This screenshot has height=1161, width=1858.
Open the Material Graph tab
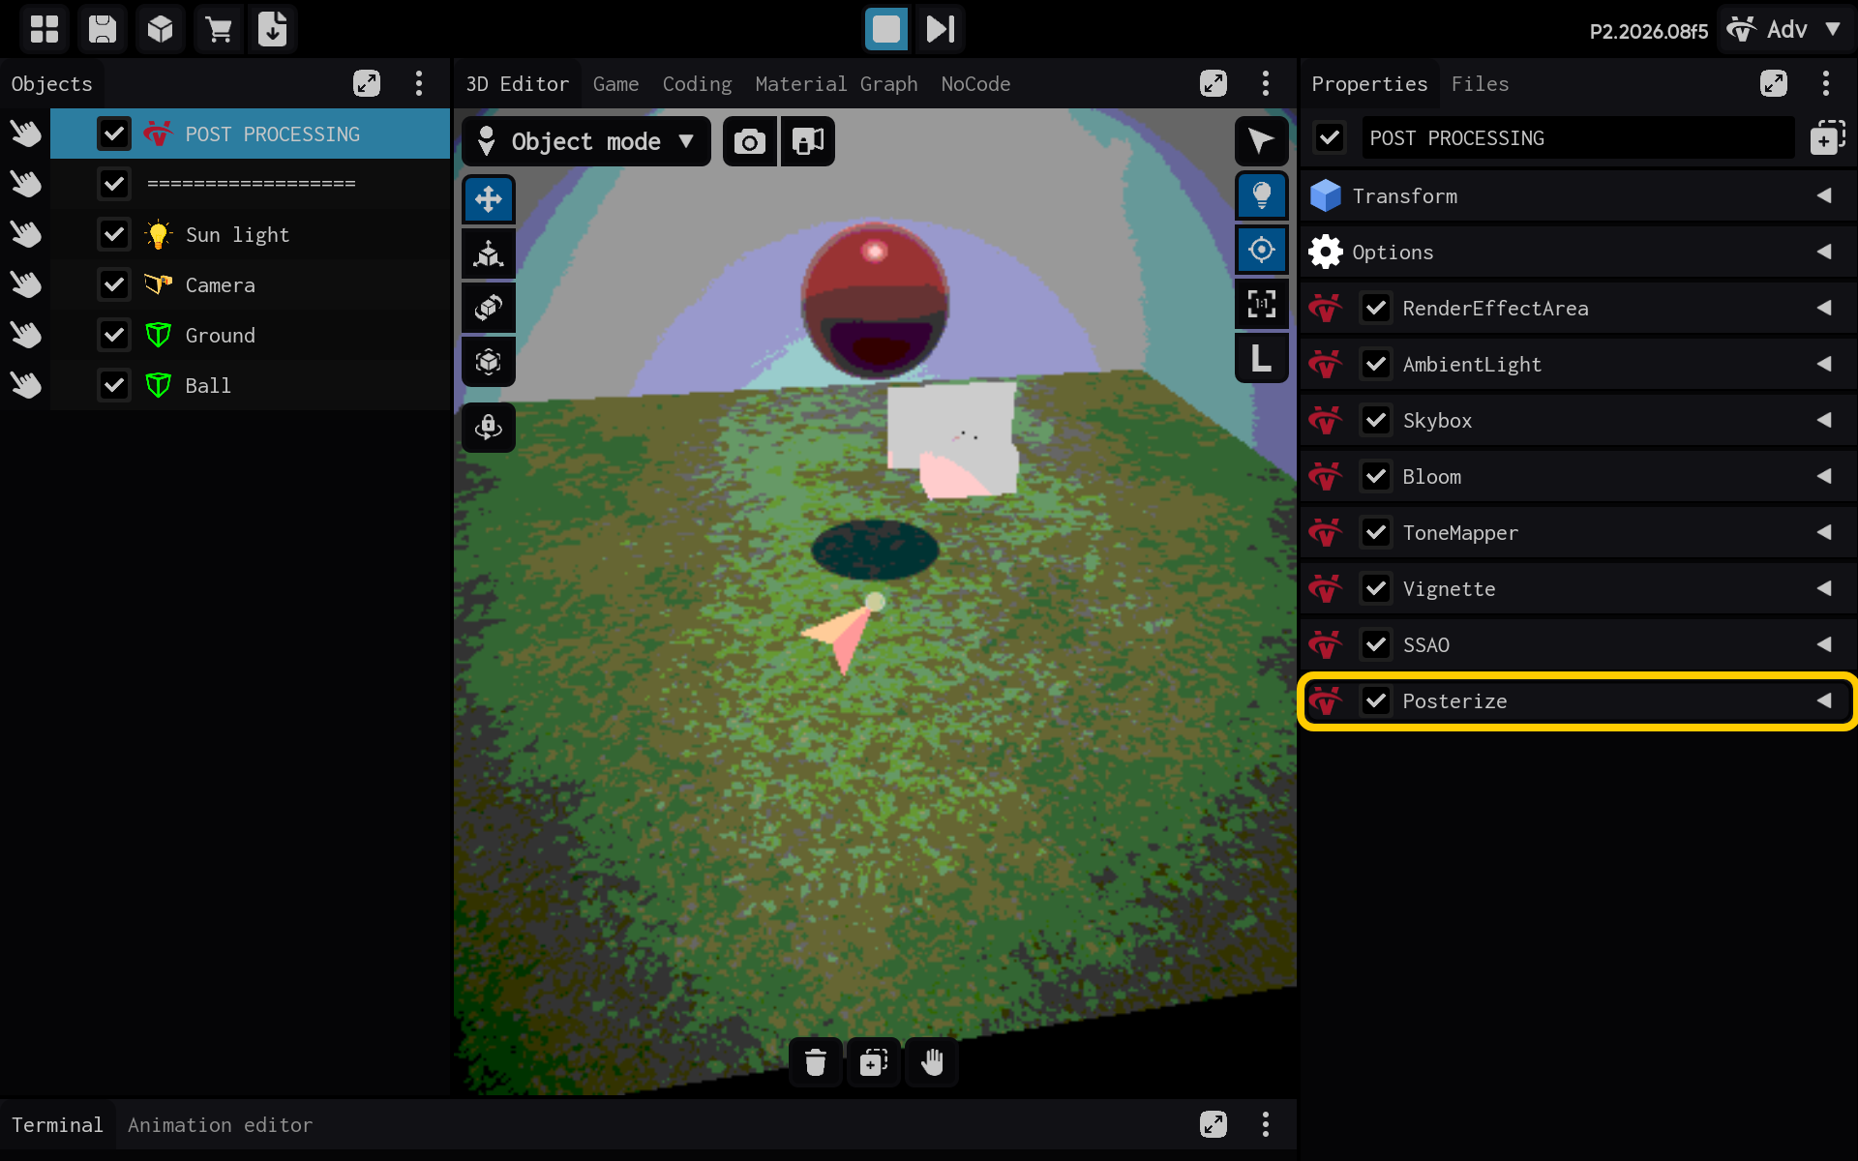coord(836,84)
